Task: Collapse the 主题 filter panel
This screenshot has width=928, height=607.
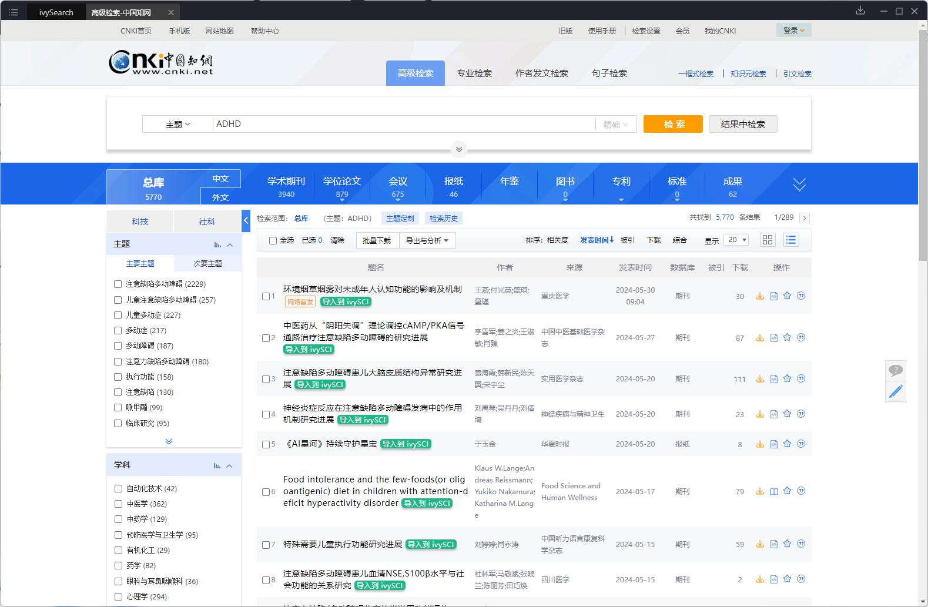Action: coord(230,244)
